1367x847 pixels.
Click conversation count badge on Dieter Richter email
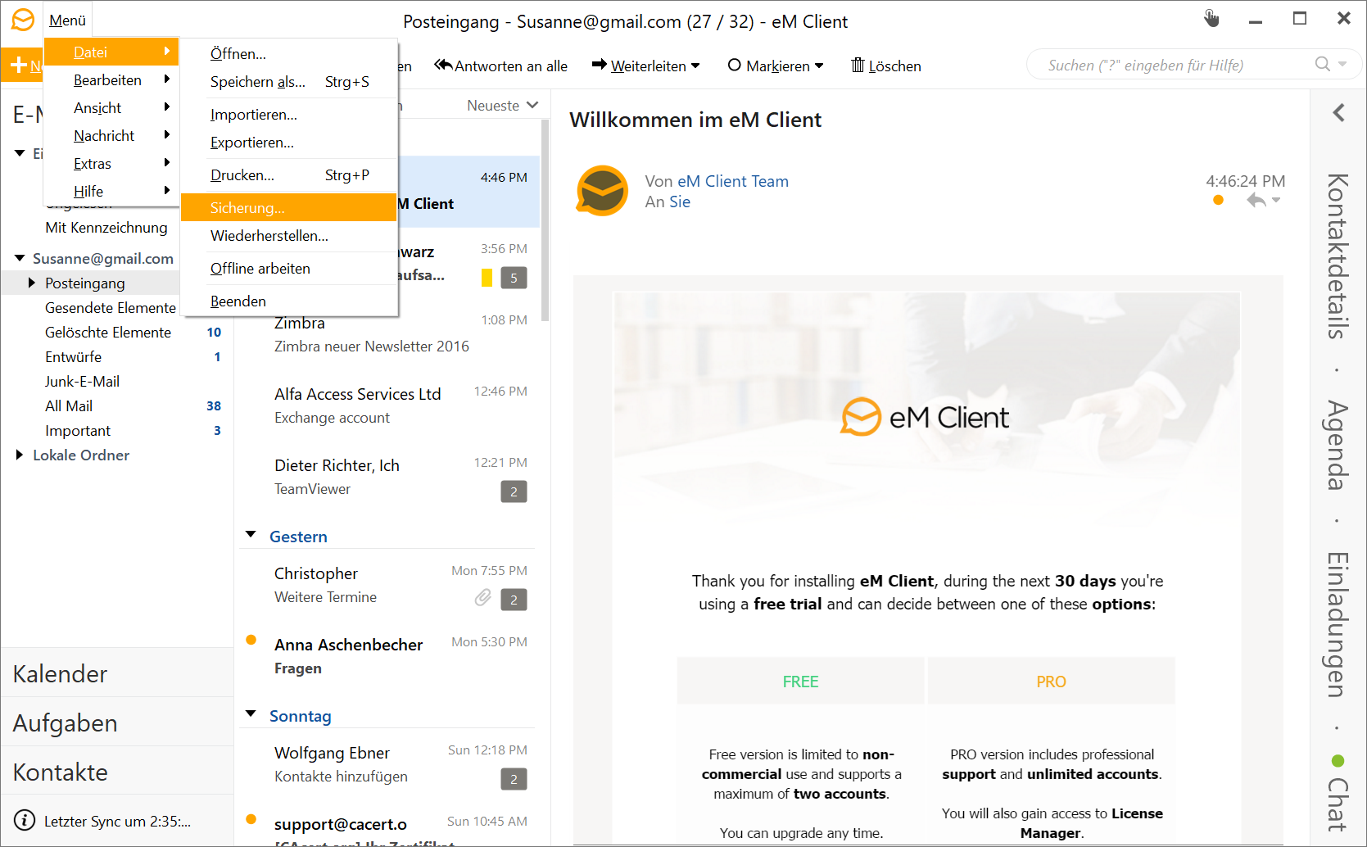point(514,491)
